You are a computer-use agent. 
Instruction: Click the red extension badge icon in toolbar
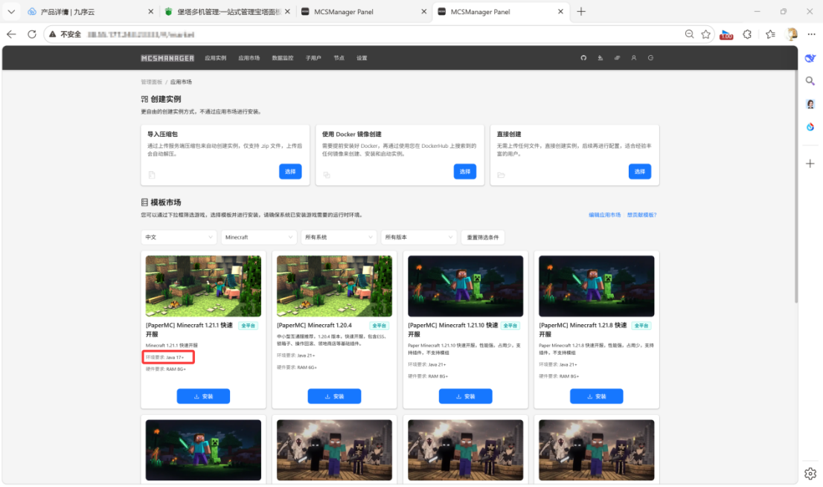pos(726,35)
